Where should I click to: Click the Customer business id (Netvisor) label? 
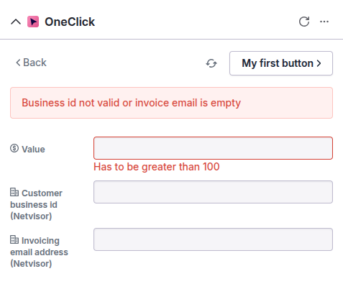pos(36,205)
